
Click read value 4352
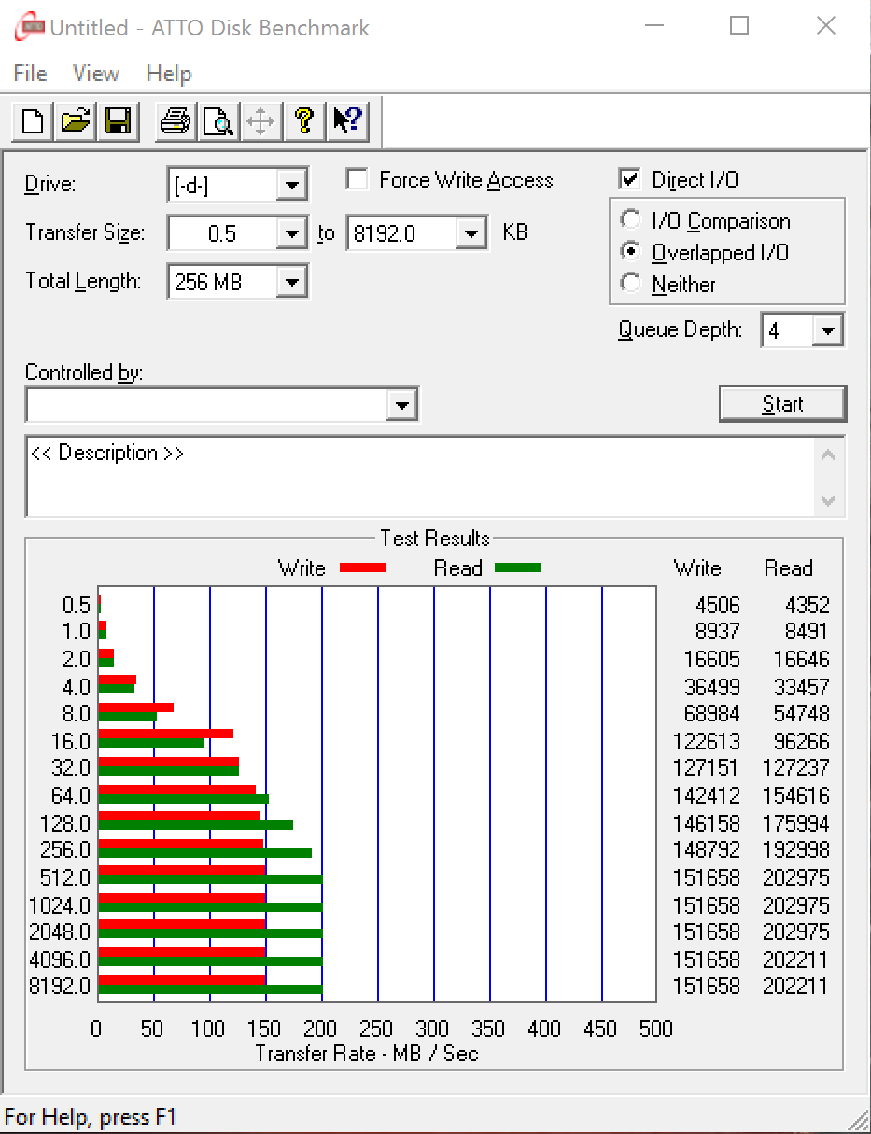coord(807,605)
